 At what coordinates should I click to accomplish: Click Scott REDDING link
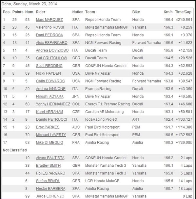tap(49, 66)
